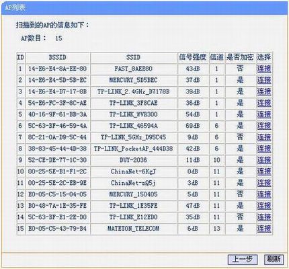Click the 刷新 (refresh) button
Viewport: 289px width, 269px height.
click(274, 260)
